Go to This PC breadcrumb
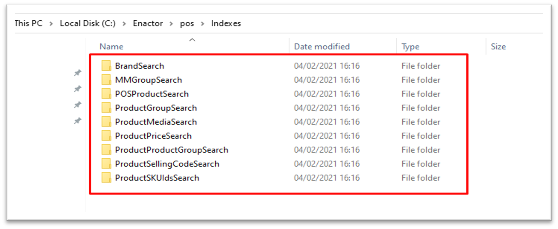Screen dimensions: 558x229 (29, 23)
